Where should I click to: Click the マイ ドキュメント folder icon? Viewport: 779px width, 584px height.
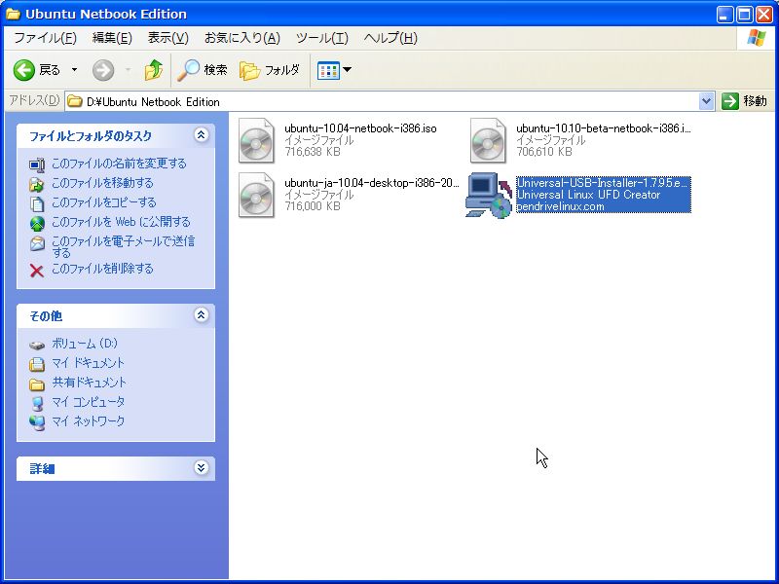click(37, 364)
